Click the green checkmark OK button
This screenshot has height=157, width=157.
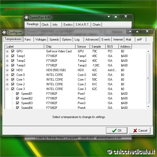click(116, 130)
